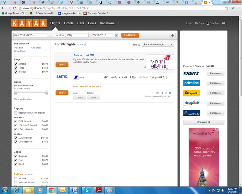Compare with Travelocity
The width and height of the screenshot is (242, 194).
point(216,113)
